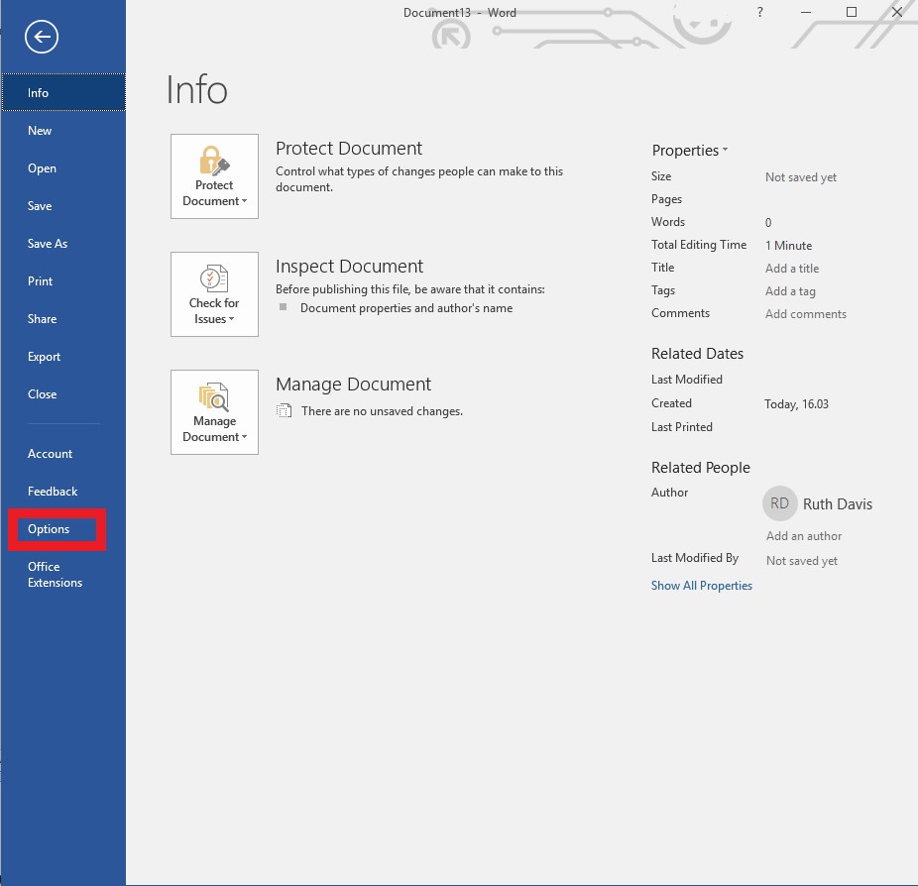
Task: Open Word Options
Action: pos(48,528)
